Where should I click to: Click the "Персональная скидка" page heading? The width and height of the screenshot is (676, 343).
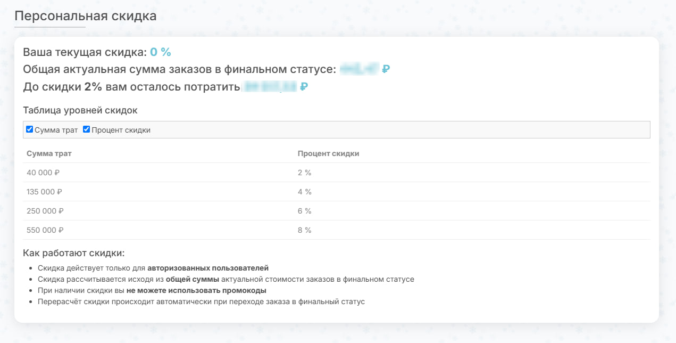[86, 16]
